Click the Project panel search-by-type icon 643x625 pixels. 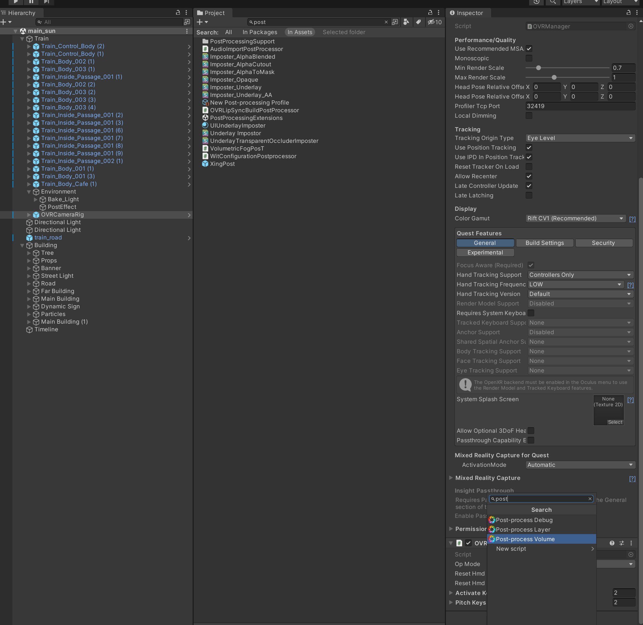coord(406,22)
